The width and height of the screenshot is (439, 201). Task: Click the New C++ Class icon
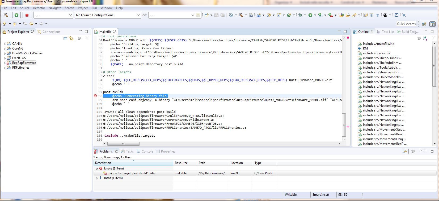point(289,15)
